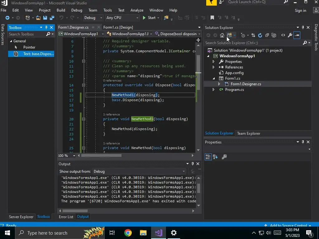
Task: Save the current file with the disk icon
Action: point(45,18)
